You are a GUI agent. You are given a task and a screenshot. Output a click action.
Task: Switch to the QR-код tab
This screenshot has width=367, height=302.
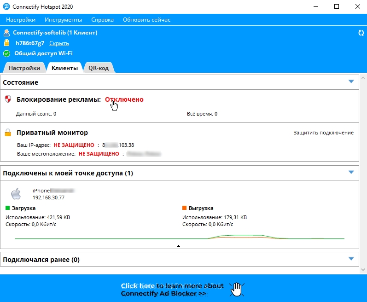pos(99,68)
